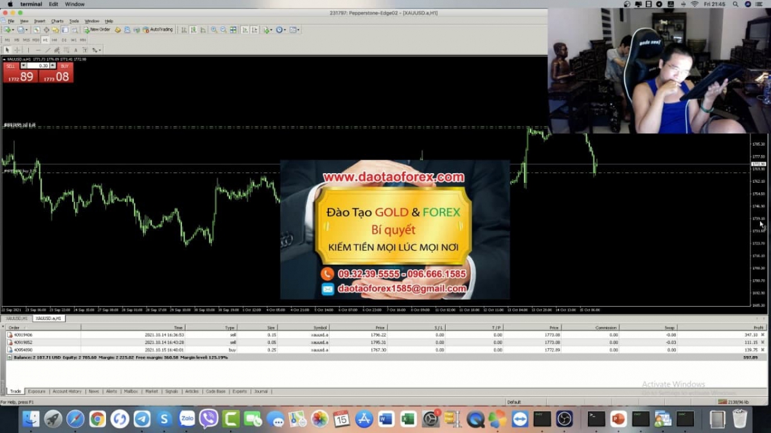Select the crosshair cursor tool
771x433 pixels.
tap(17, 50)
